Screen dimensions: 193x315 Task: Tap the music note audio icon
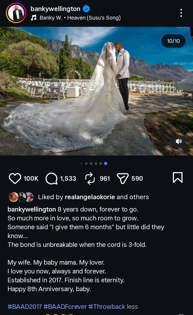click(34, 18)
